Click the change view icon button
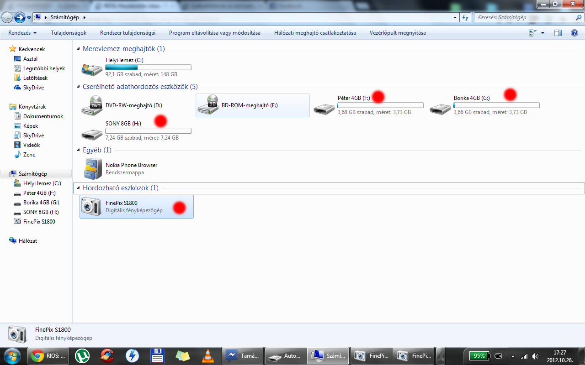Screen dimensions: 585x365 coord(533,33)
